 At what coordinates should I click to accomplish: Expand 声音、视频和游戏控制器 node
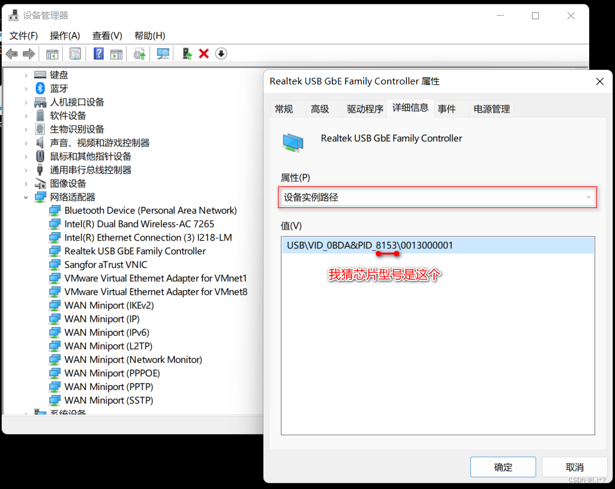(26, 143)
